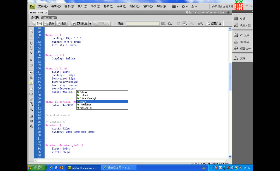The image size is (280, 171).
Task: Toggle line numbers in coding toolbar
Action: click(x=31, y=72)
